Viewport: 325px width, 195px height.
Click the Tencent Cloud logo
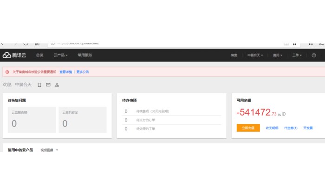pyautogui.click(x=14, y=55)
